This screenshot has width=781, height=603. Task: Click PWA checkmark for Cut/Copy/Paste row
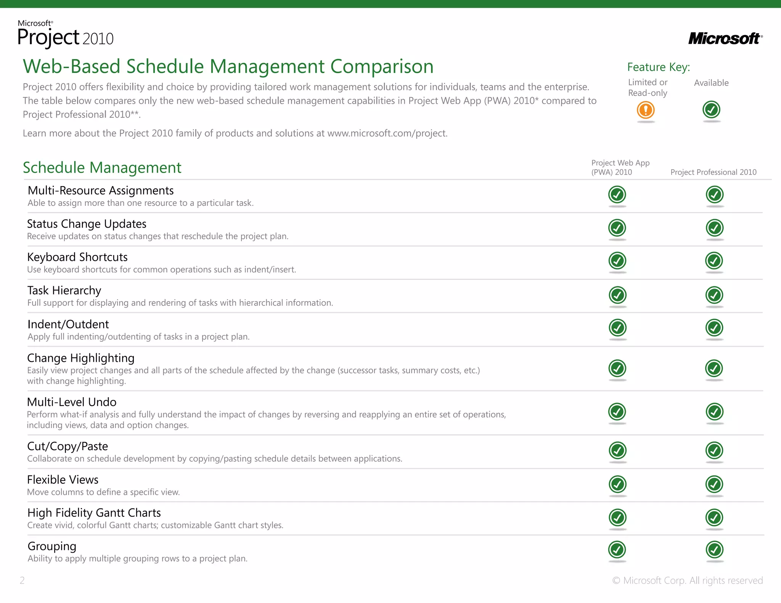coord(617,451)
